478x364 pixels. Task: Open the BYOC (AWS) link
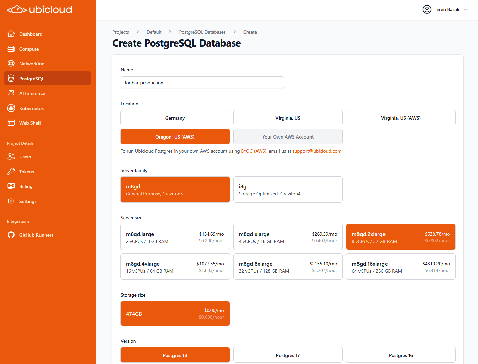click(x=254, y=151)
